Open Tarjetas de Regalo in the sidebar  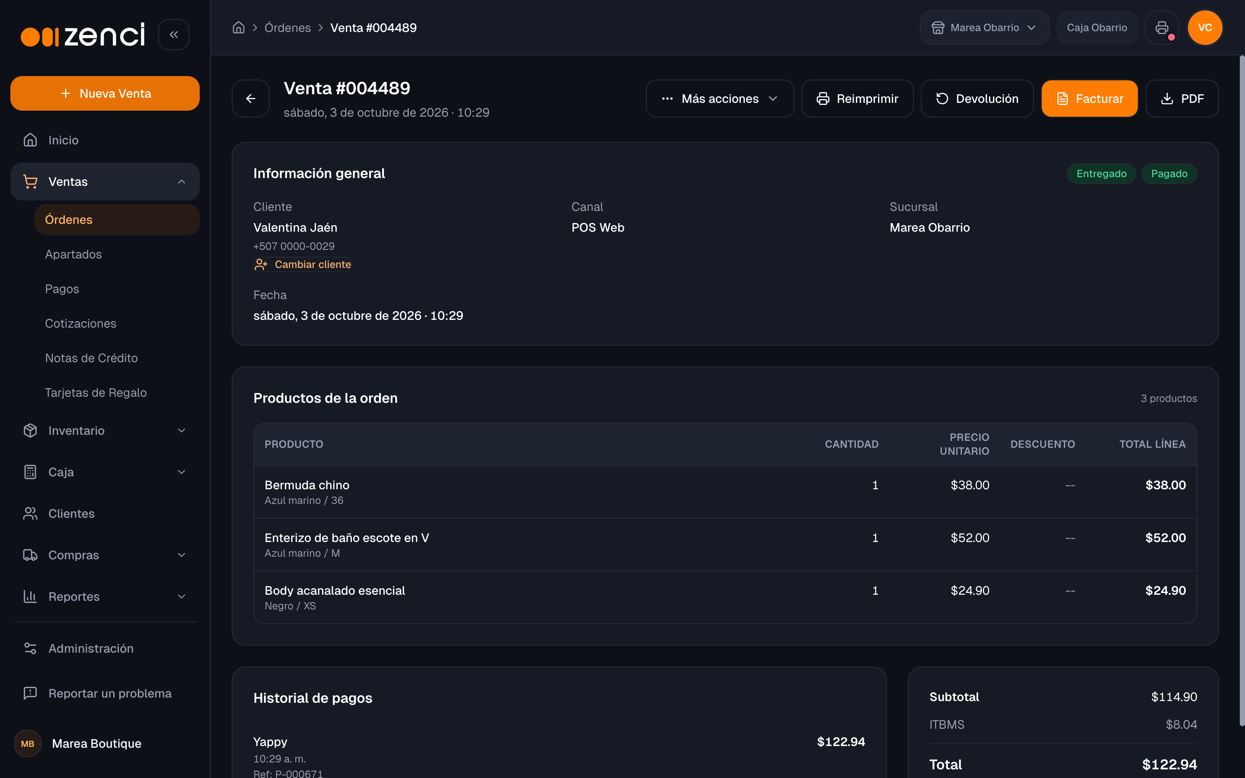point(117,392)
